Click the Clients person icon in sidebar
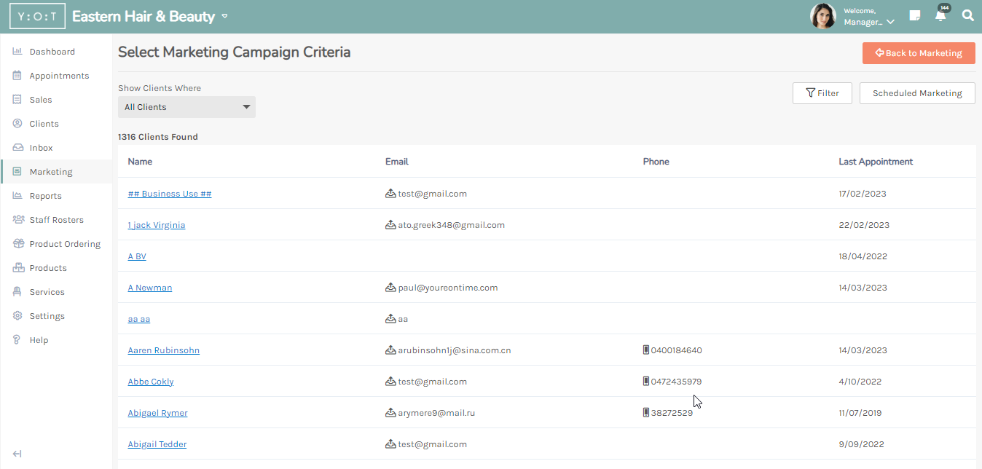 pos(17,124)
